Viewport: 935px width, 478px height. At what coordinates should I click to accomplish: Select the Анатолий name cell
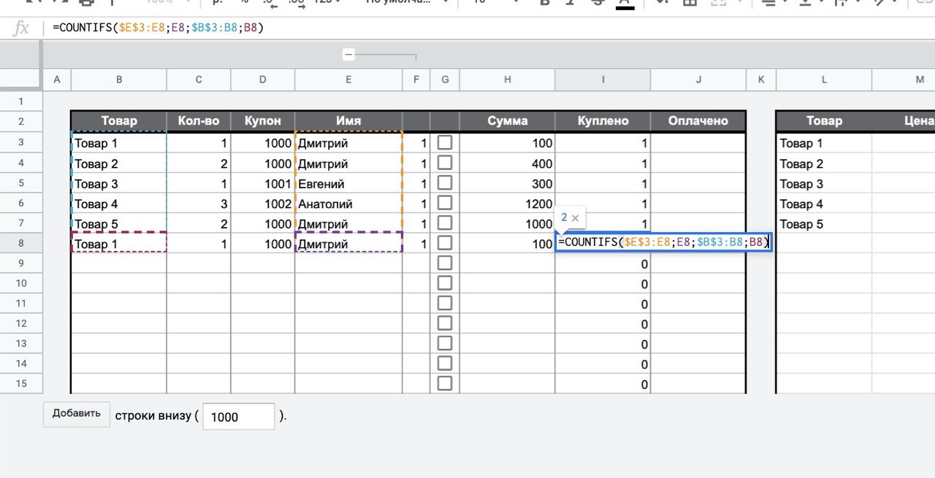coord(348,204)
